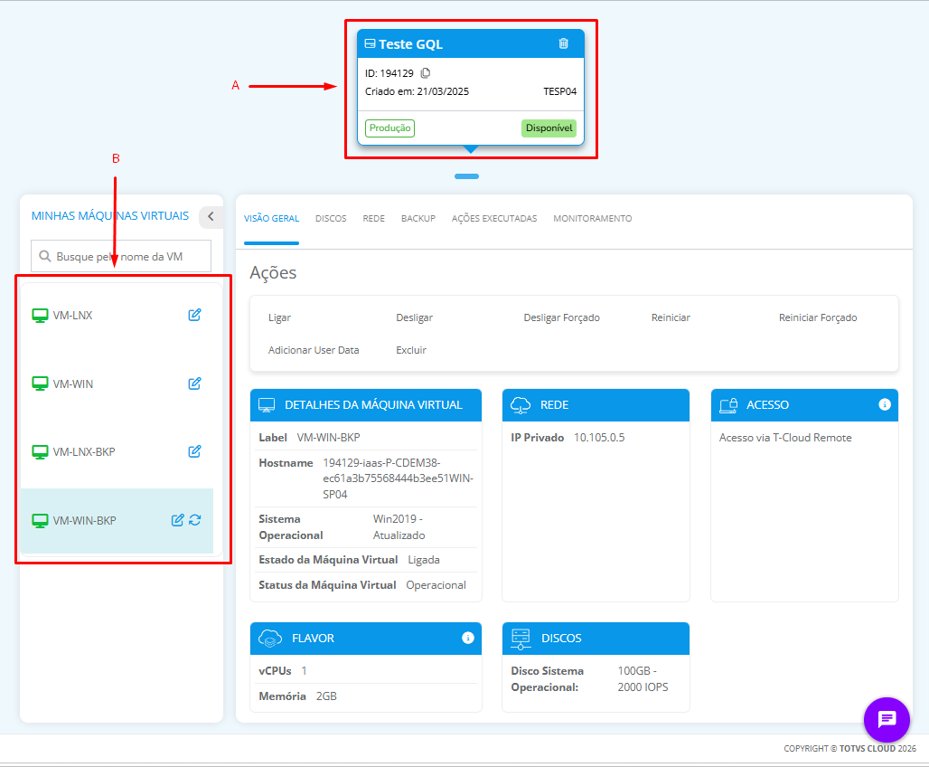Click the Copyright TOTVS Cloud 2026 footer
The image size is (929, 767).
[849, 749]
